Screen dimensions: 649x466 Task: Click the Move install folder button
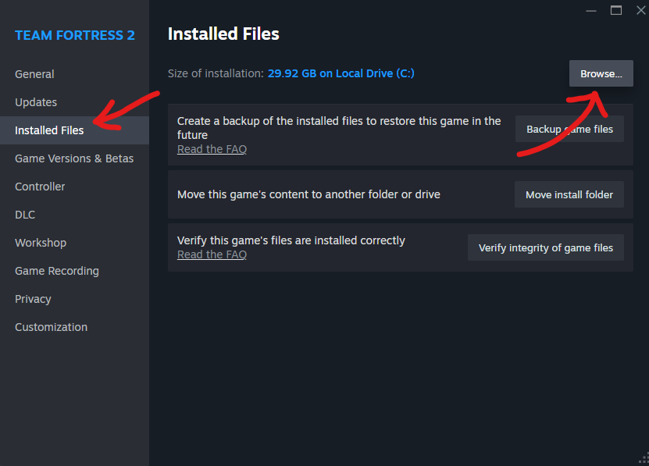click(x=569, y=194)
